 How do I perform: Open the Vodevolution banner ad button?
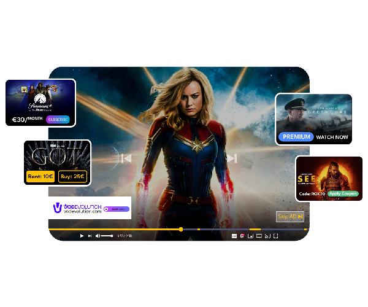tap(116, 209)
